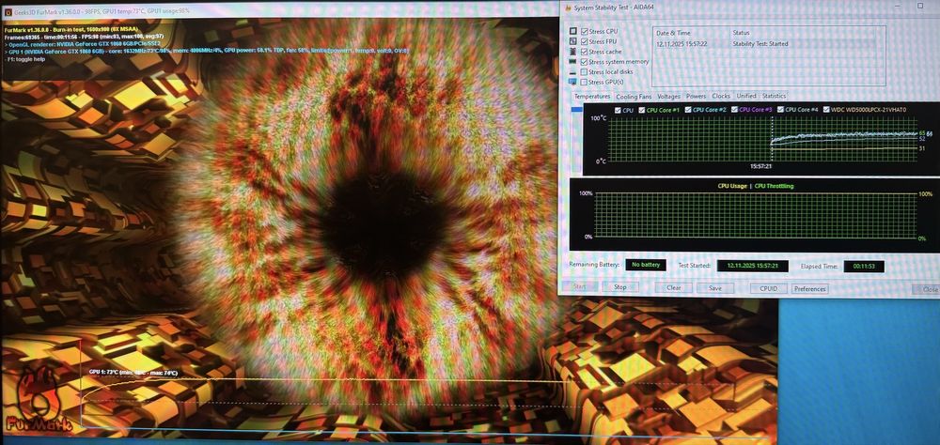Click the FurMark logo in the burn-in window
The height and width of the screenshot is (445, 940).
tap(38, 400)
